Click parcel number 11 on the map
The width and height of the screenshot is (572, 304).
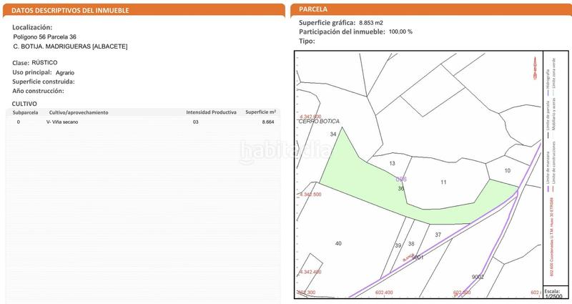pyautogui.click(x=443, y=182)
